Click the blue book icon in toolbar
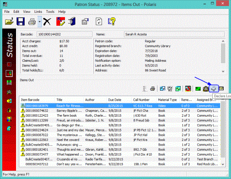 72,22
